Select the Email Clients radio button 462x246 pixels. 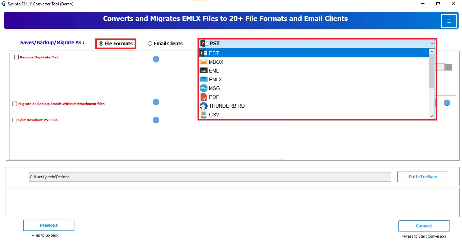pyautogui.click(x=150, y=44)
